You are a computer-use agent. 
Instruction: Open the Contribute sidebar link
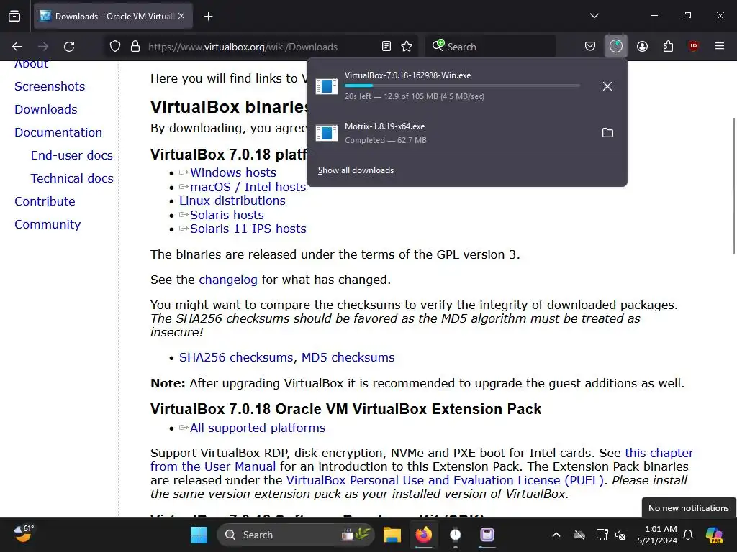(45, 201)
